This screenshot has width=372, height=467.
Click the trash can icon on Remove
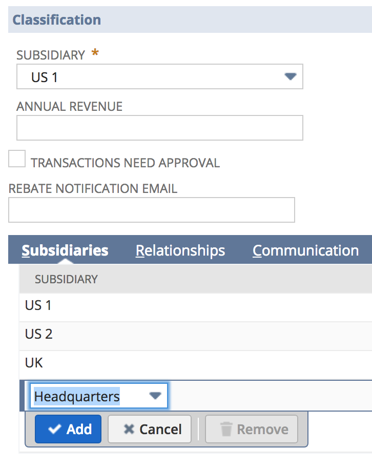[x=226, y=429]
